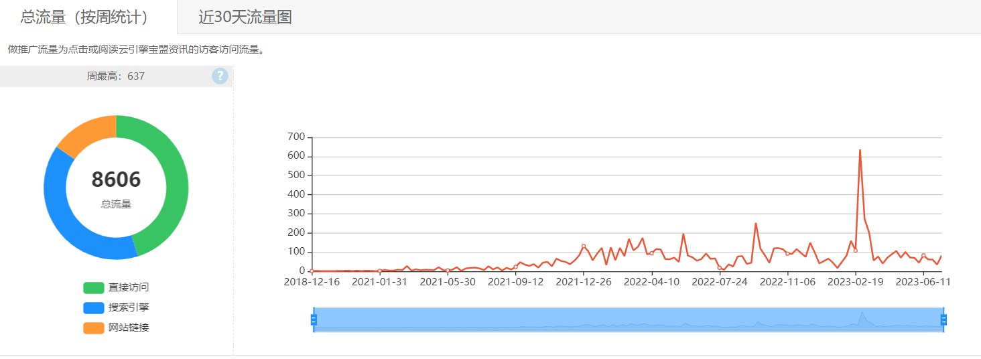Click the data point marker at 2021-12-26

click(584, 246)
